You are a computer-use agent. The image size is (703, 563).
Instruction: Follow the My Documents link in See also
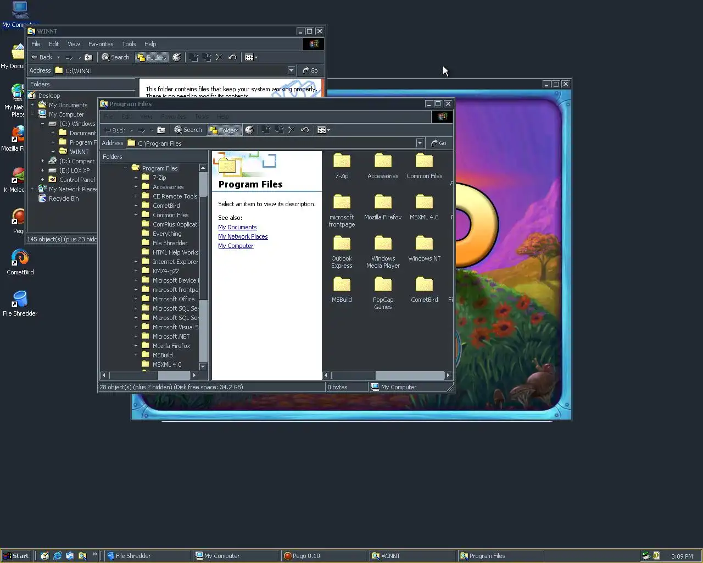pos(237,227)
